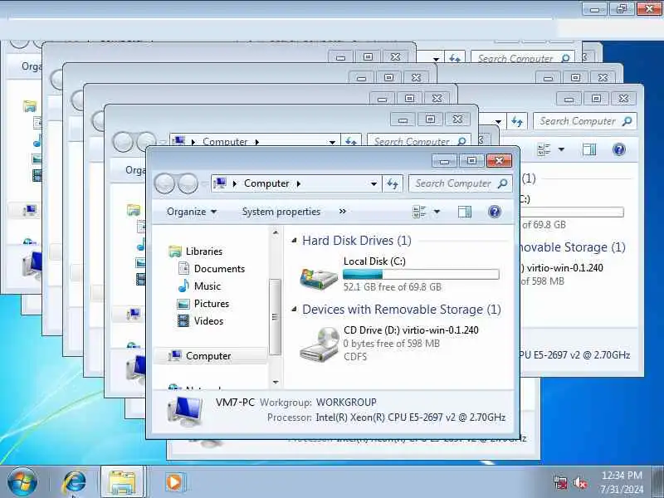
Task: Select the Local Disk (C:) drive icon
Action: 319,277
